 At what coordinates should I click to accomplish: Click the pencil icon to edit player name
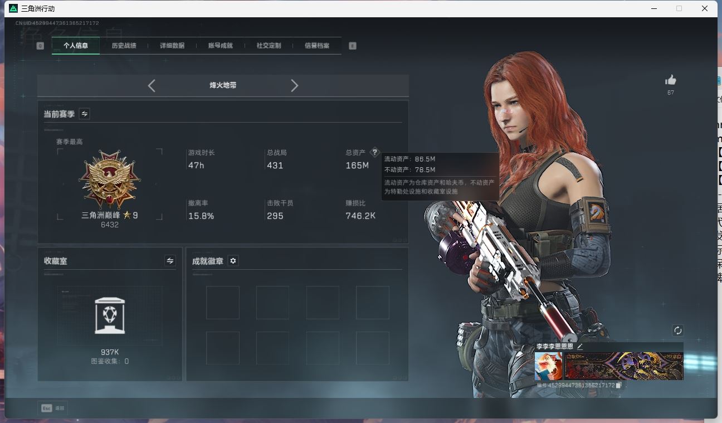579,346
